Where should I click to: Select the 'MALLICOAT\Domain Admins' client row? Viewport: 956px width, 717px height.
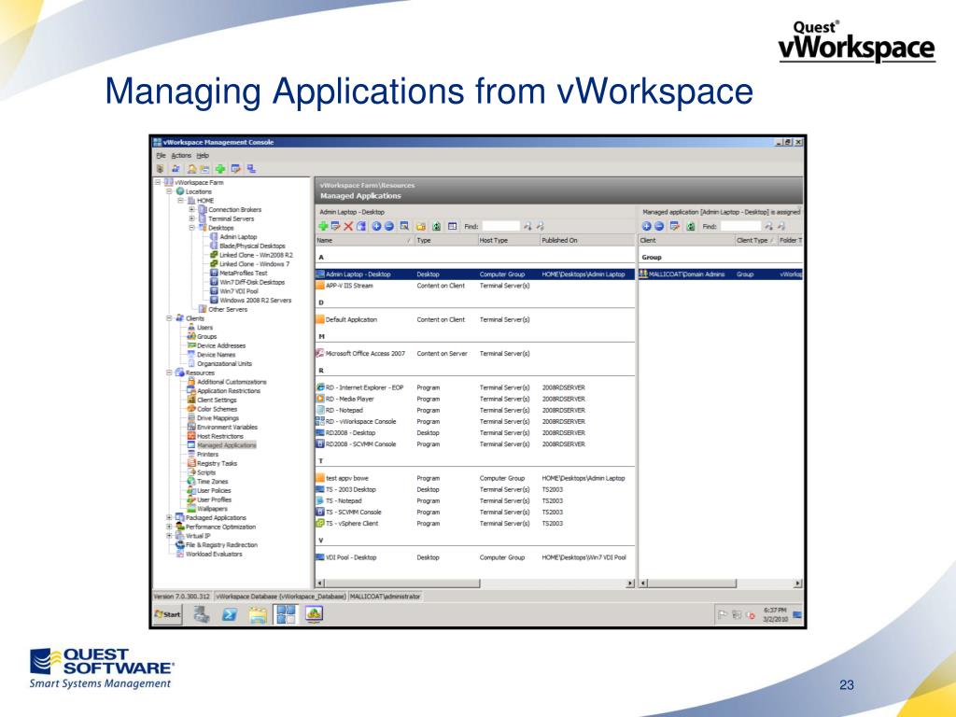721,274
